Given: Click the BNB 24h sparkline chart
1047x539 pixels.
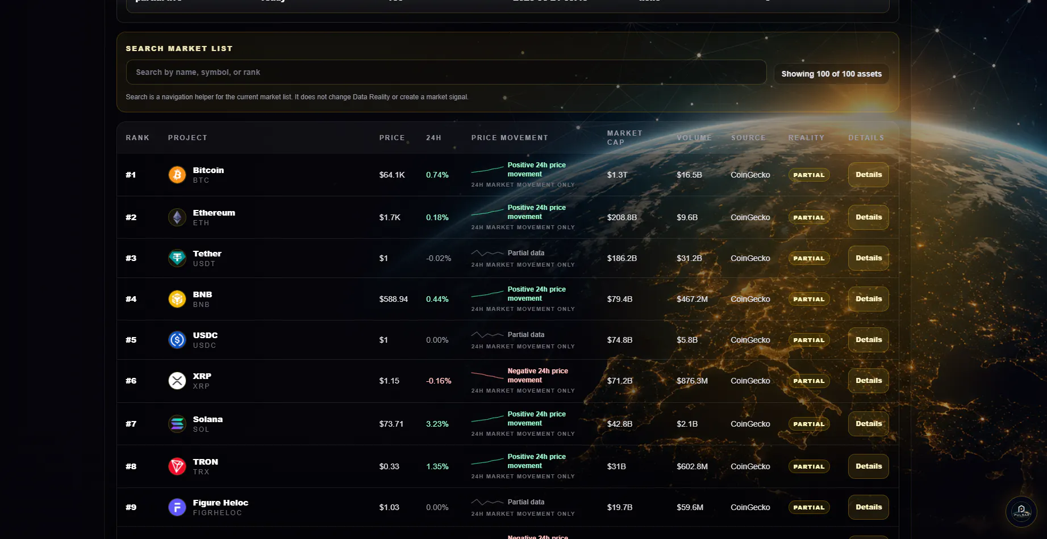Looking at the screenshot, I should pos(487,294).
